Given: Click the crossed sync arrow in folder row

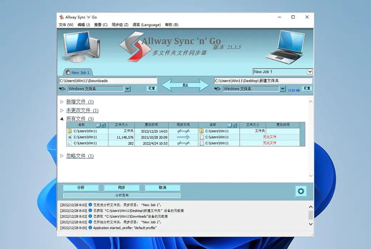Looking at the screenshot, I should click(x=183, y=131).
